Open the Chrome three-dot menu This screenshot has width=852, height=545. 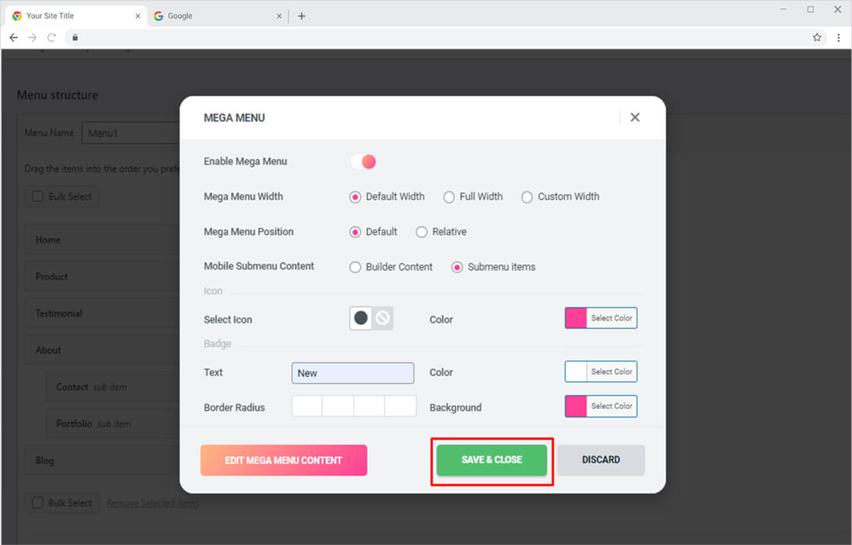click(838, 38)
